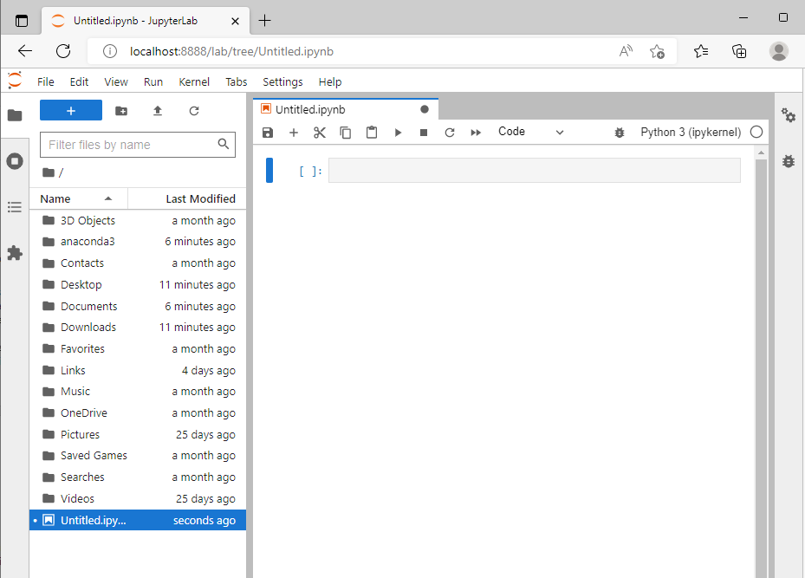
Task: Switch kernel via Python 3 (ipykernel)
Action: [691, 132]
